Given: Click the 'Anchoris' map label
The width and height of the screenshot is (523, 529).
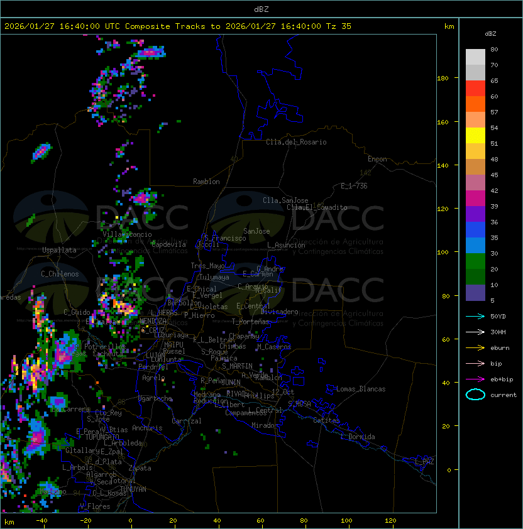Looking at the screenshot, I should (x=147, y=428).
